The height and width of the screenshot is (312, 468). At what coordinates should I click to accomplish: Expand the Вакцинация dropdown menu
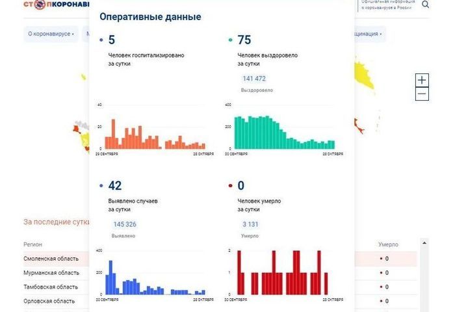(x=369, y=34)
